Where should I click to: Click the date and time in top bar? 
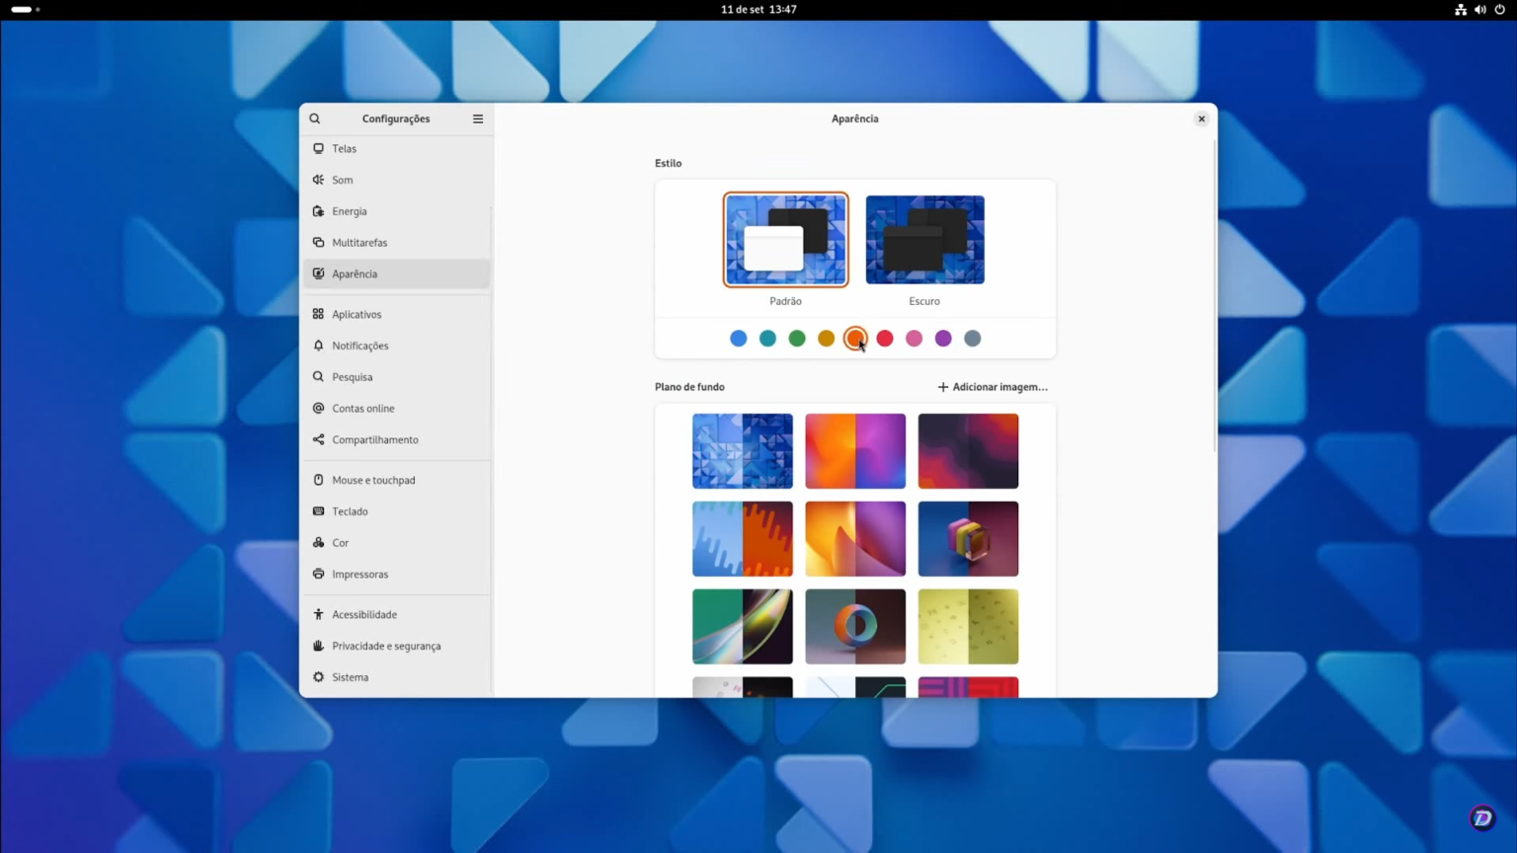(758, 10)
